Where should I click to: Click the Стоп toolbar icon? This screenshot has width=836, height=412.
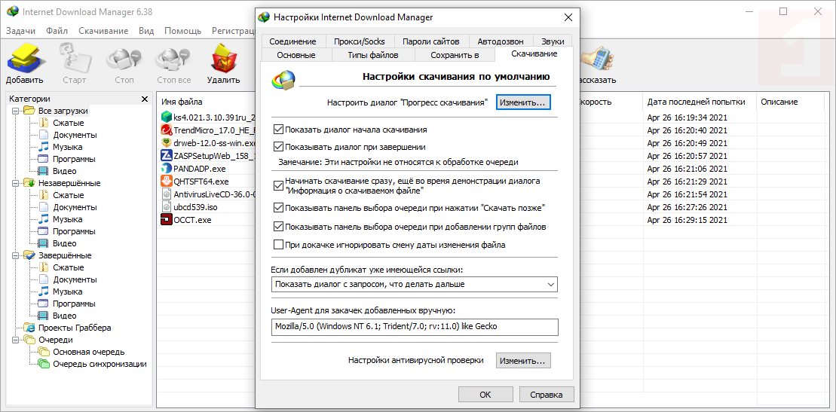click(123, 59)
